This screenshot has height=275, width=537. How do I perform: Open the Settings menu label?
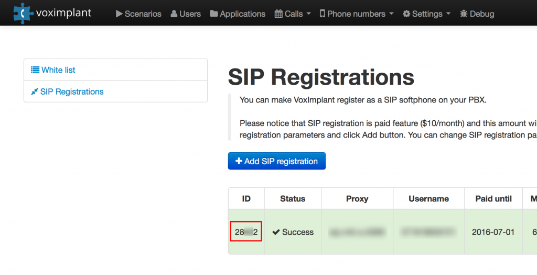coord(427,14)
